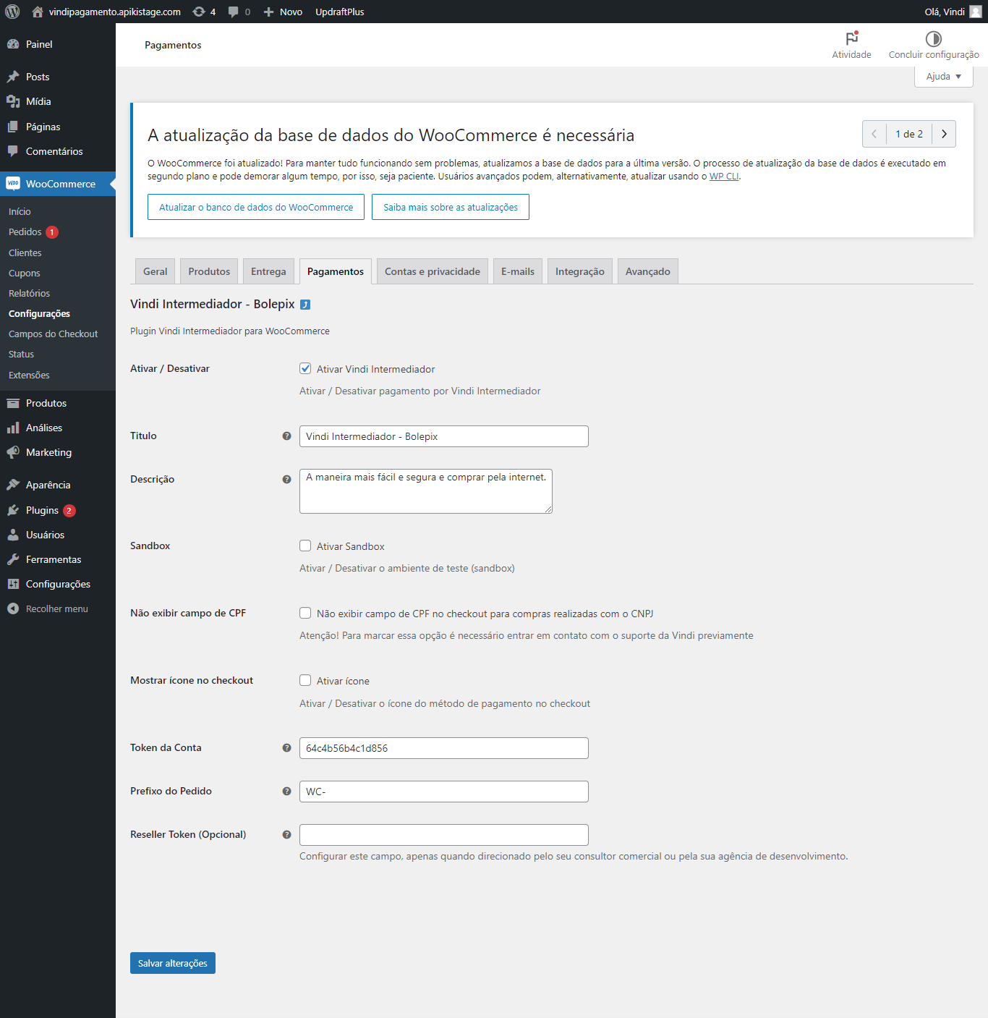This screenshot has width=988, height=1018.
Task: Open the site home icon
Action: pos(38,12)
